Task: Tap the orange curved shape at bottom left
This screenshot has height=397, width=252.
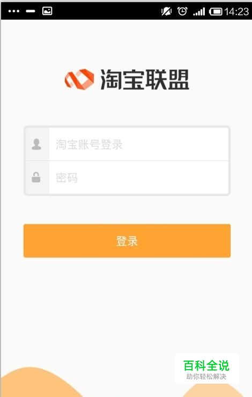Action: click(38, 384)
